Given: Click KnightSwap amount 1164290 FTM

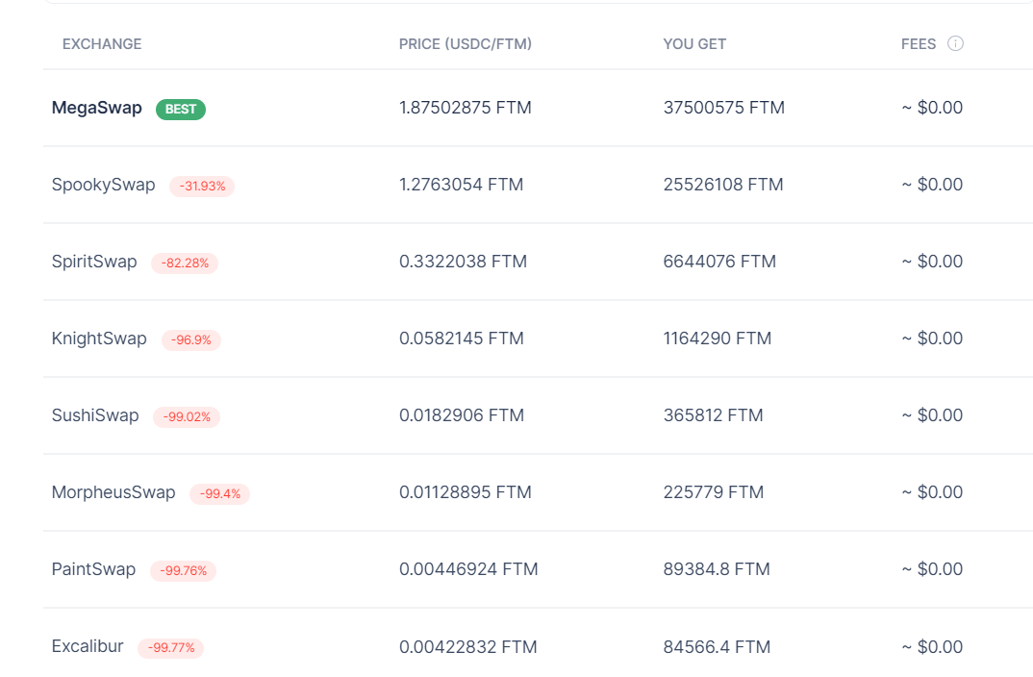Looking at the screenshot, I should [x=718, y=338].
